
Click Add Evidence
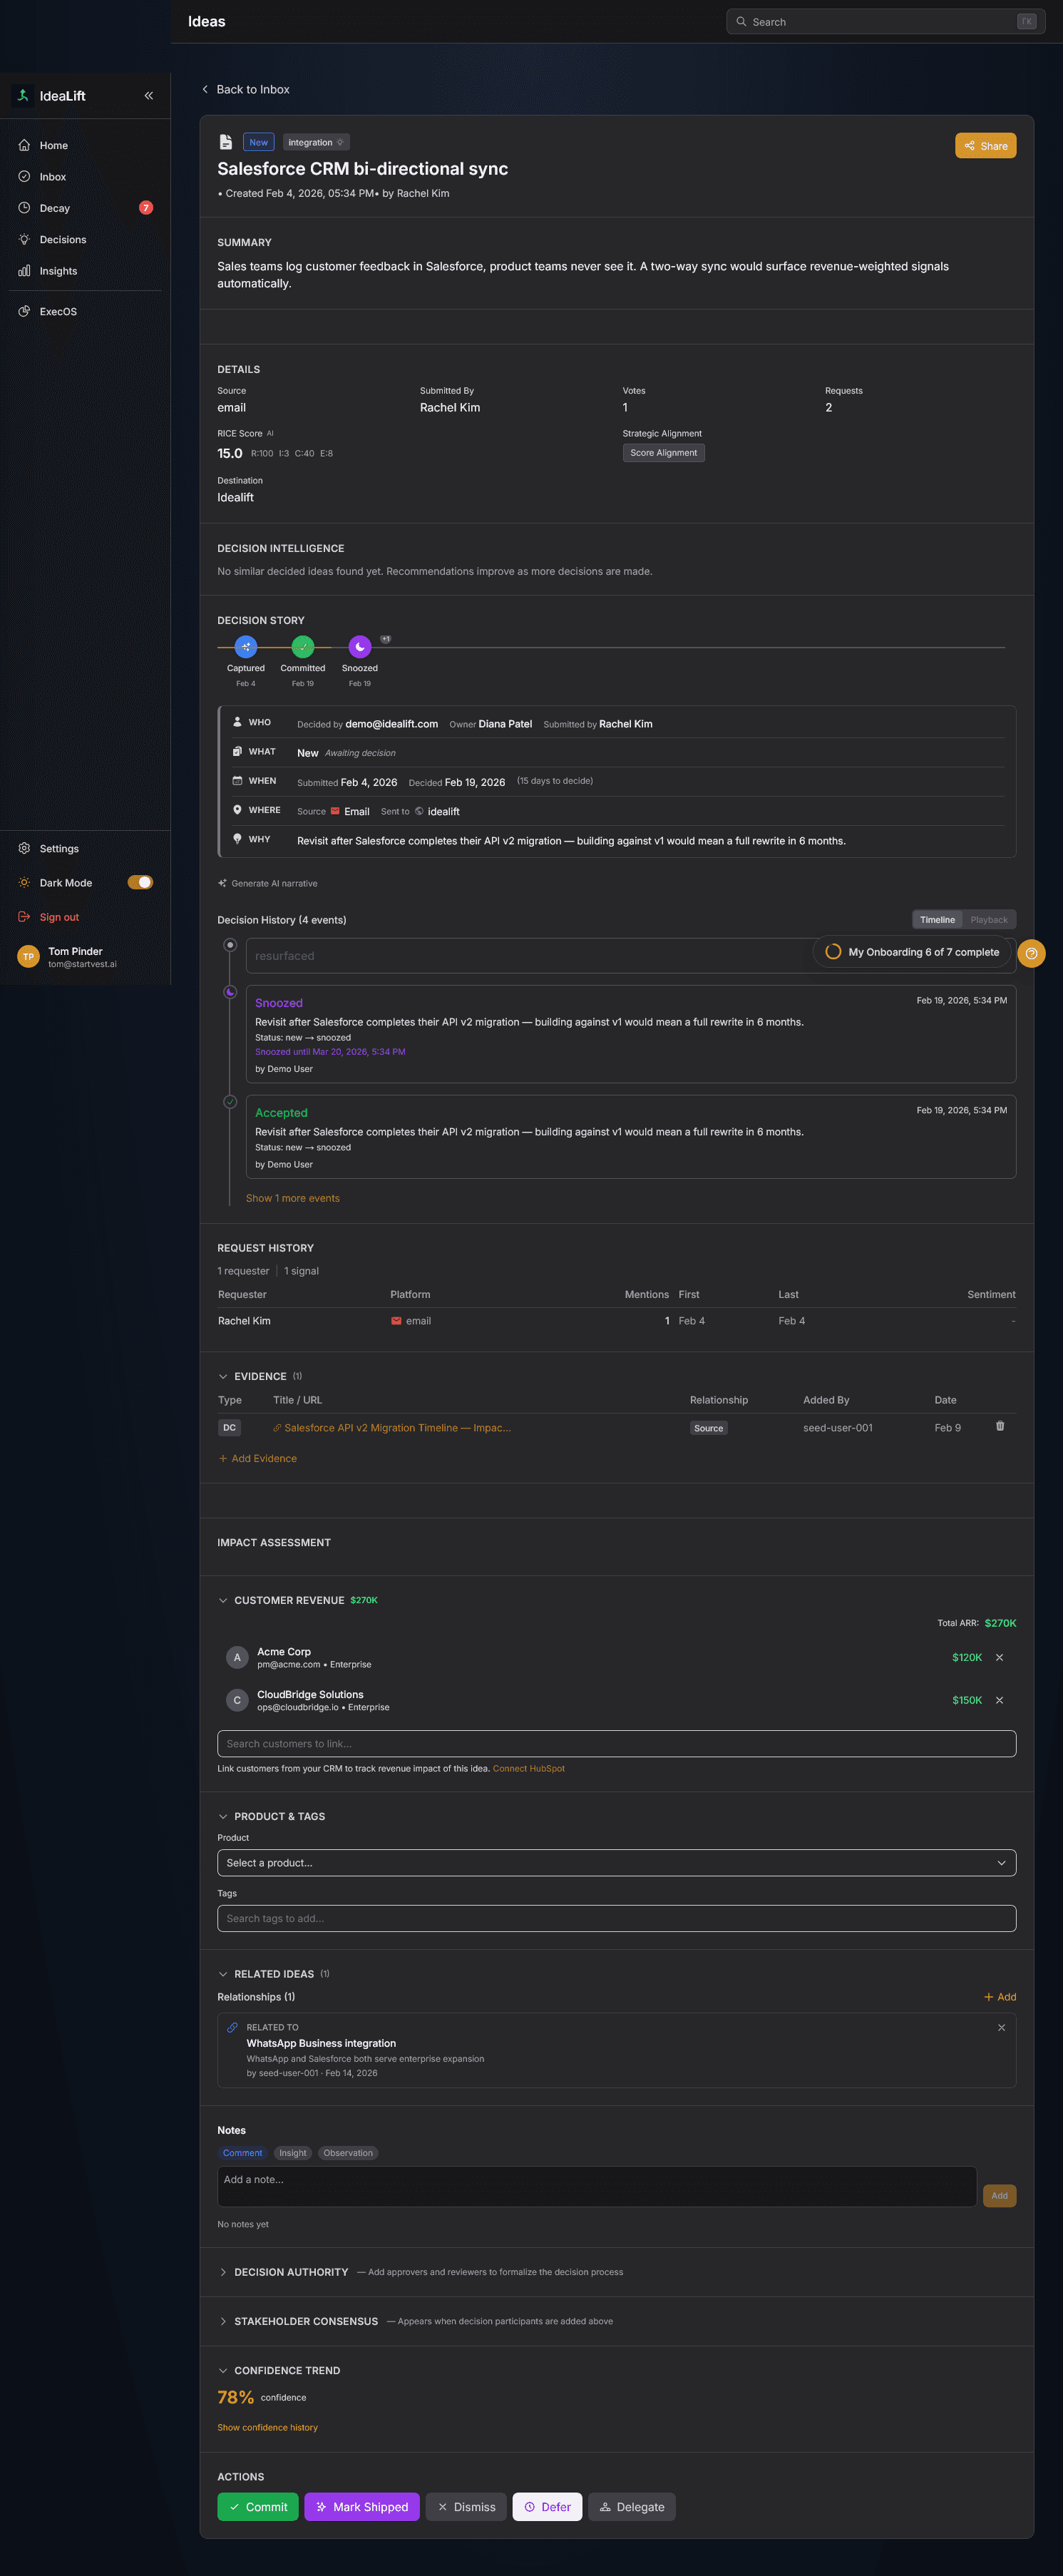coord(258,1459)
